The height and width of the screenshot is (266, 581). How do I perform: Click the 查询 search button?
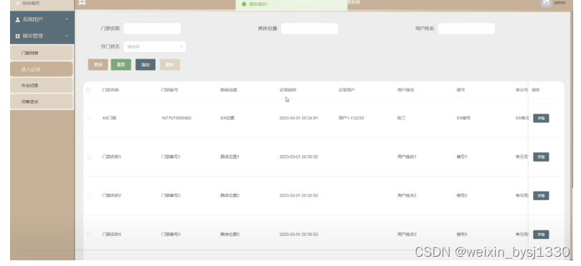click(98, 64)
